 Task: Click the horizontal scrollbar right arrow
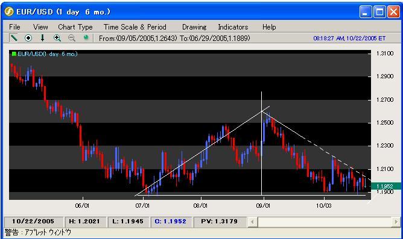pos(396,222)
